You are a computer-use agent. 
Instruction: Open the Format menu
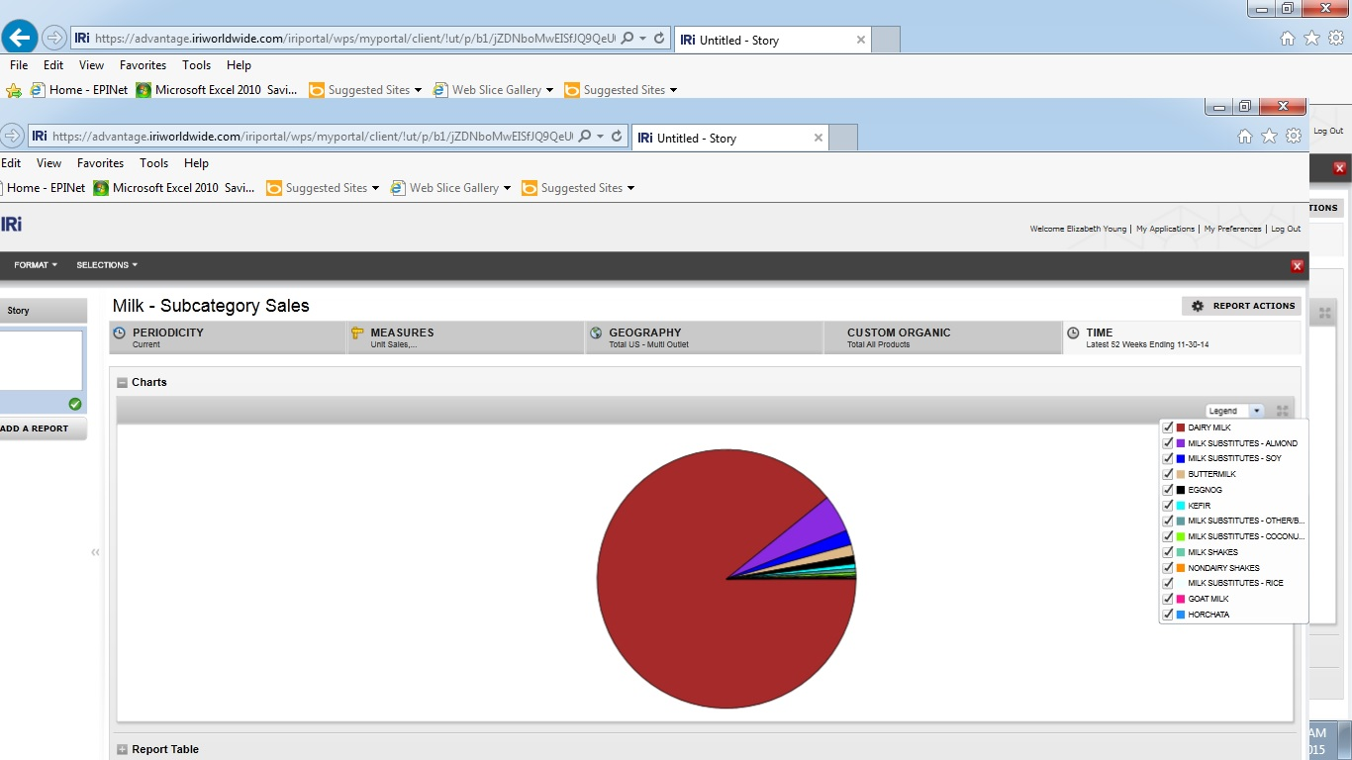(36, 265)
